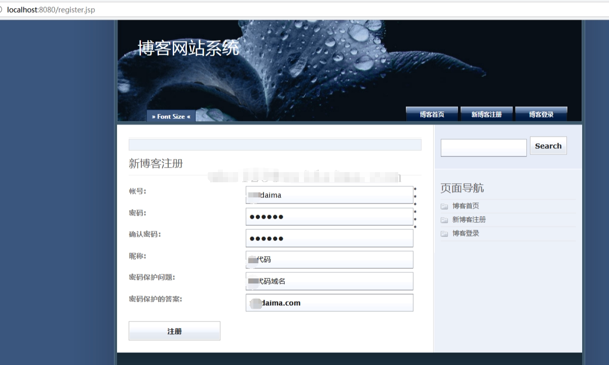Click the folder icon beside sidebar 新博客注册

click(x=444, y=220)
